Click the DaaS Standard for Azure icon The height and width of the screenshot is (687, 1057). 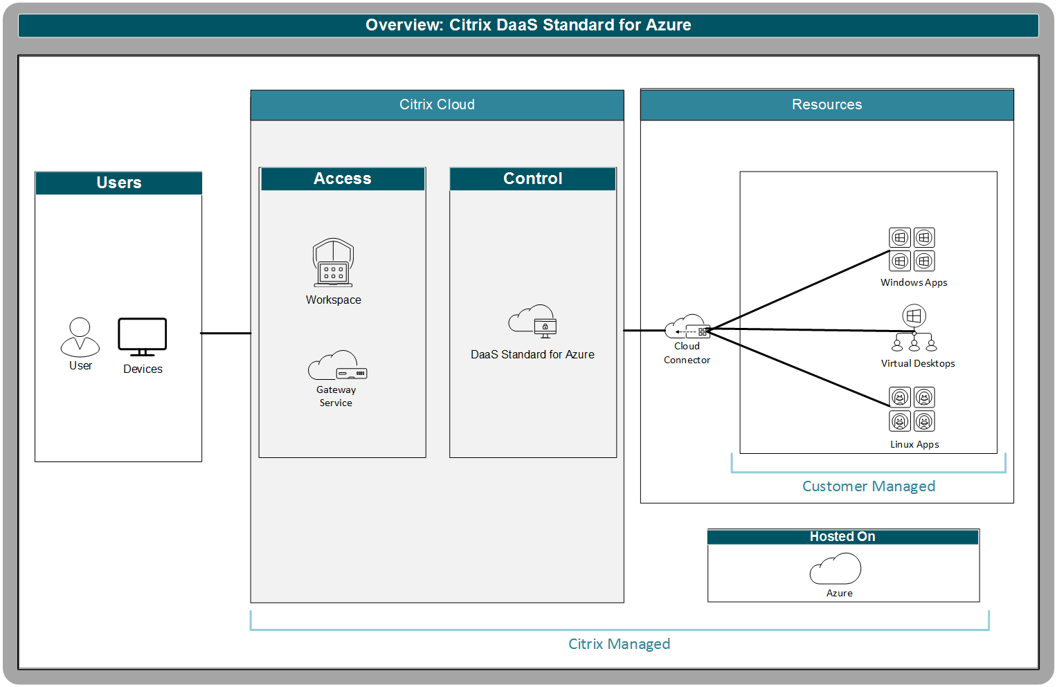coord(532,322)
